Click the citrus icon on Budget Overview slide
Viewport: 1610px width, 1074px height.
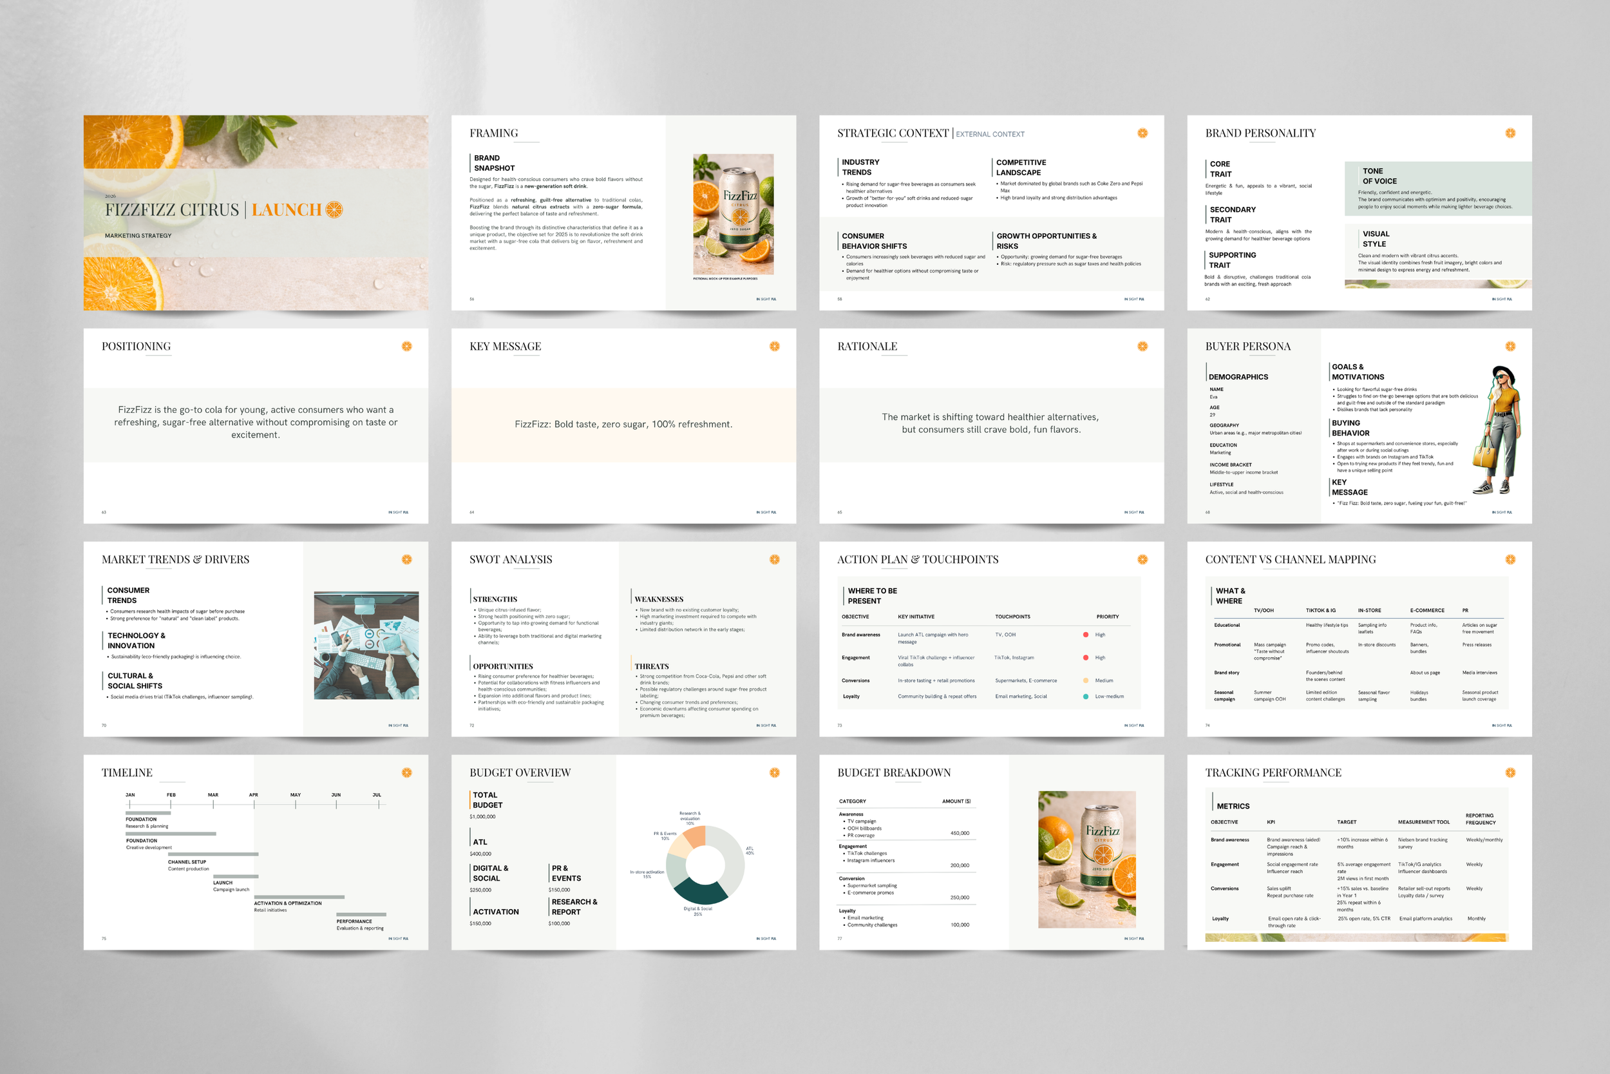click(x=774, y=772)
